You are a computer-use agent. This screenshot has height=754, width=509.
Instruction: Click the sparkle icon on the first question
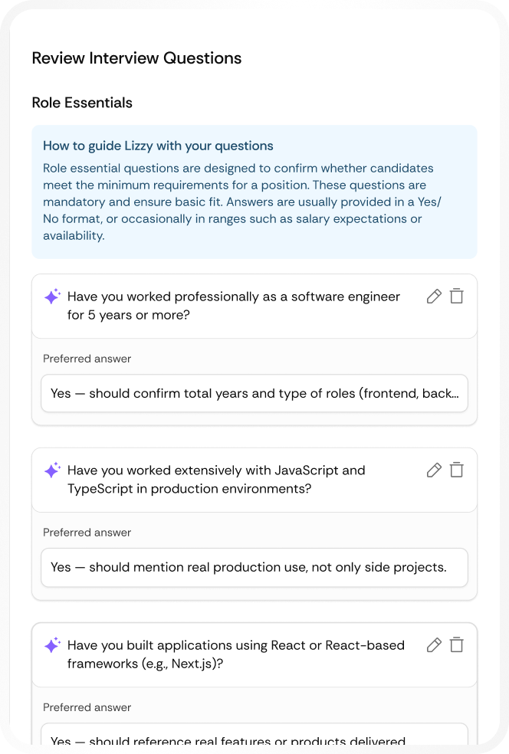(51, 297)
